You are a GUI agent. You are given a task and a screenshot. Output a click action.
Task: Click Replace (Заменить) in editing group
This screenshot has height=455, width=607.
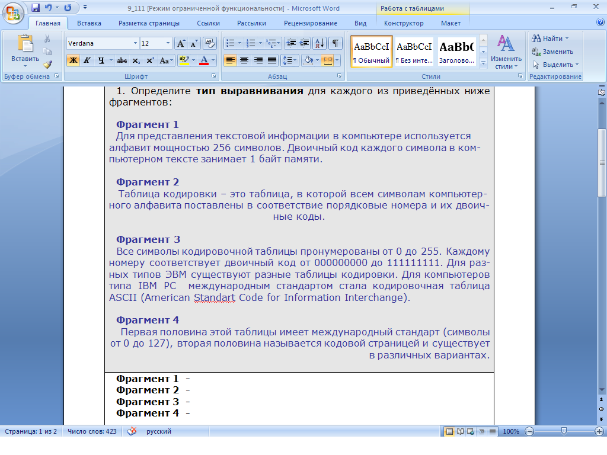[552, 52]
